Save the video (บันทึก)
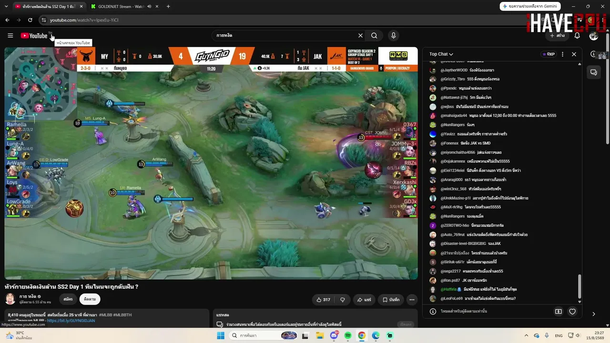This screenshot has width=610, height=343. click(x=391, y=300)
